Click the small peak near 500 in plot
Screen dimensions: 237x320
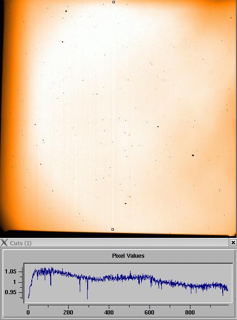pyautogui.click(x=130, y=273)
